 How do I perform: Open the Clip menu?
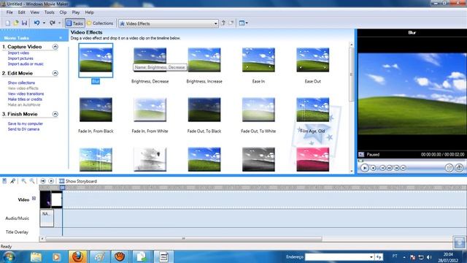tap(63, 12)
